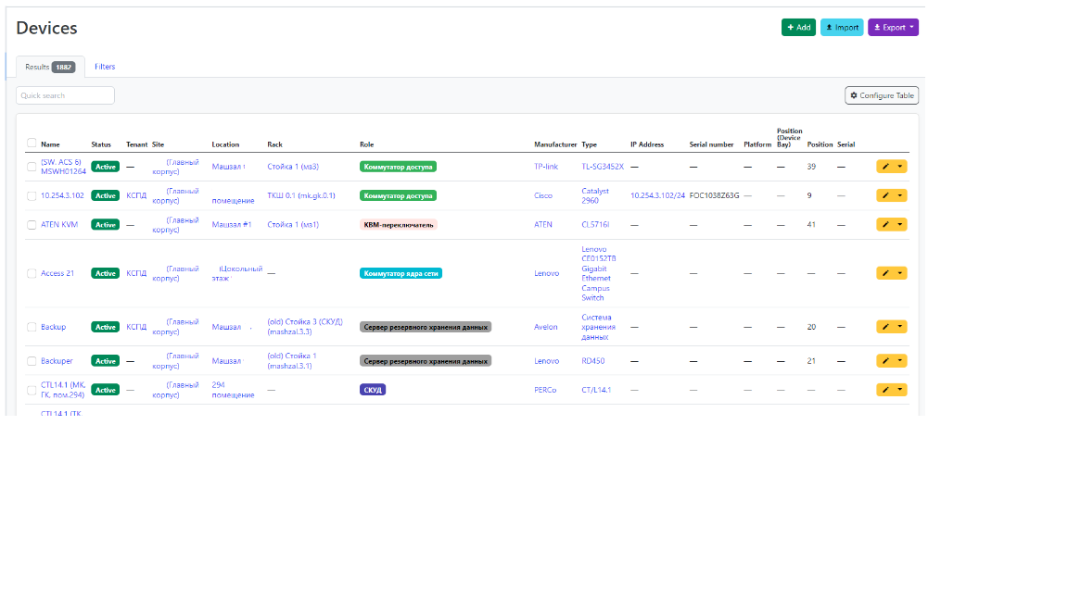This screenshot has width=1068, height=600.
Task: Select checkbox for Backup device
Action: [32, 327]
